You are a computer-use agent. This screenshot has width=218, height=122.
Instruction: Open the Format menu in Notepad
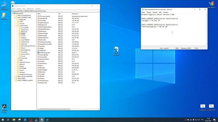click(x=155, y=12)
